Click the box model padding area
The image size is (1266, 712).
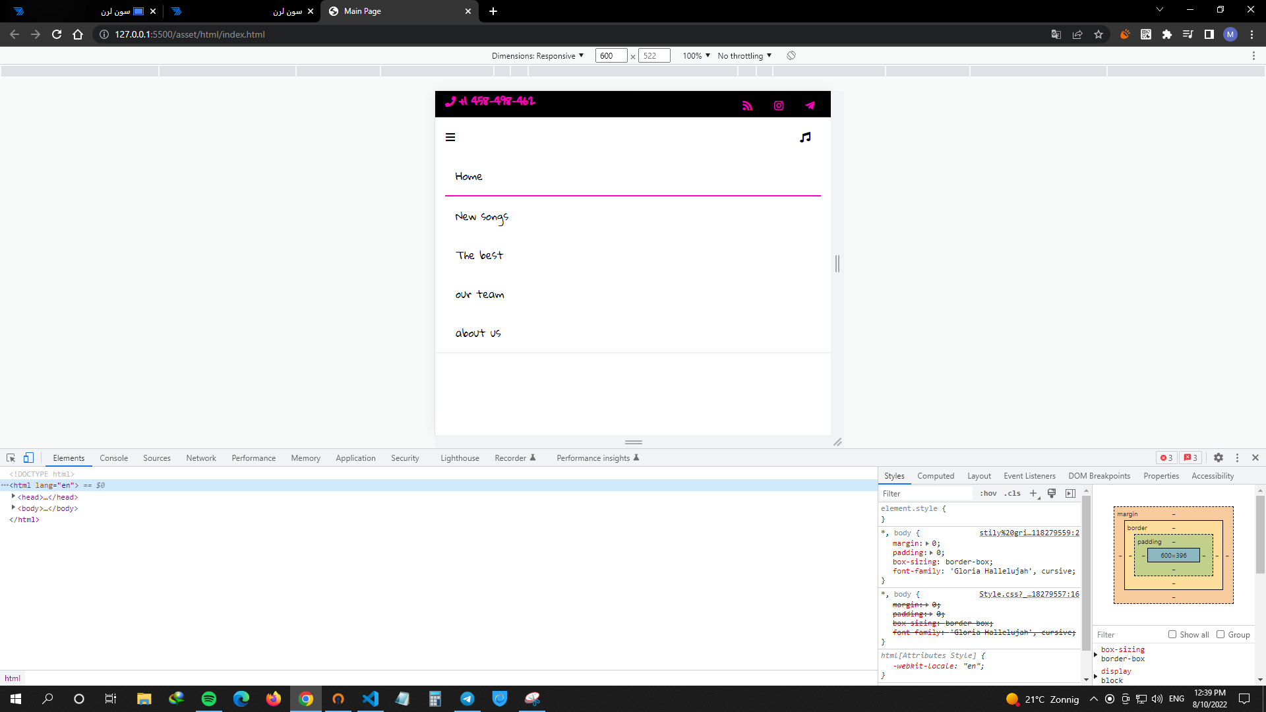1173,542
